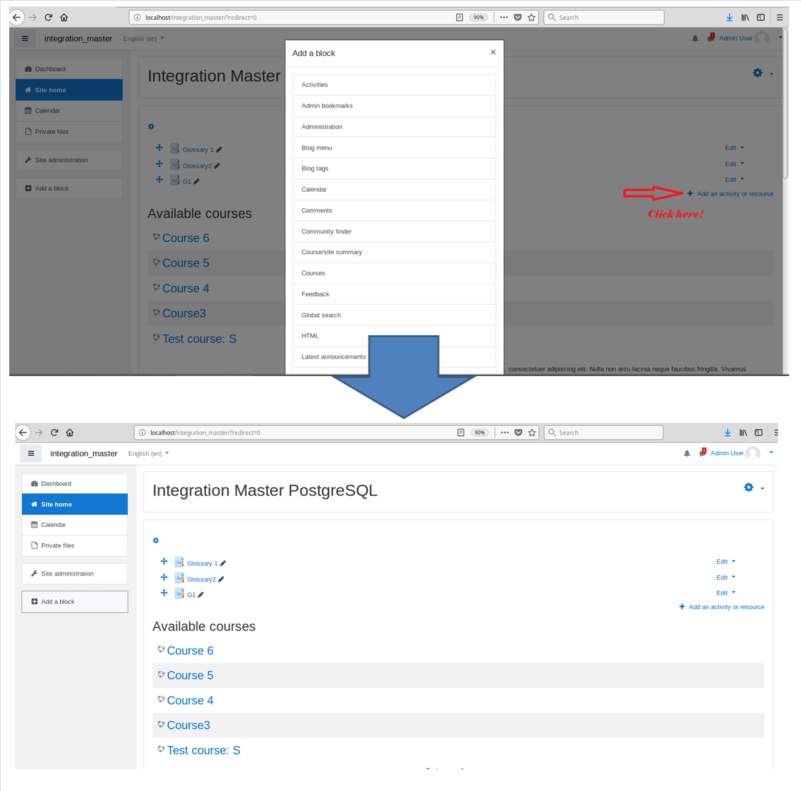The height and width of the screenshot is (791, 801).
Task: Close the Add a block dialog
Action: click(x=493, y=52)
